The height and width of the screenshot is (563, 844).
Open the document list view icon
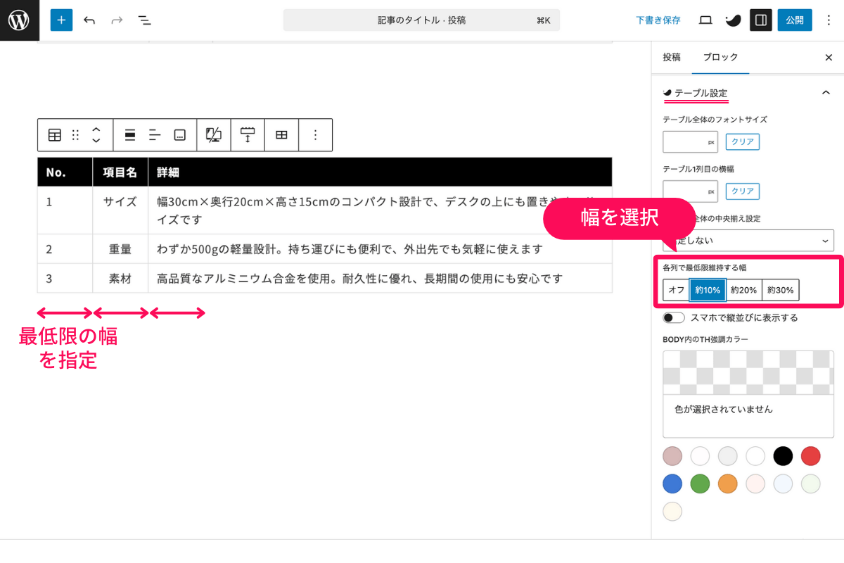click(144, 20)
